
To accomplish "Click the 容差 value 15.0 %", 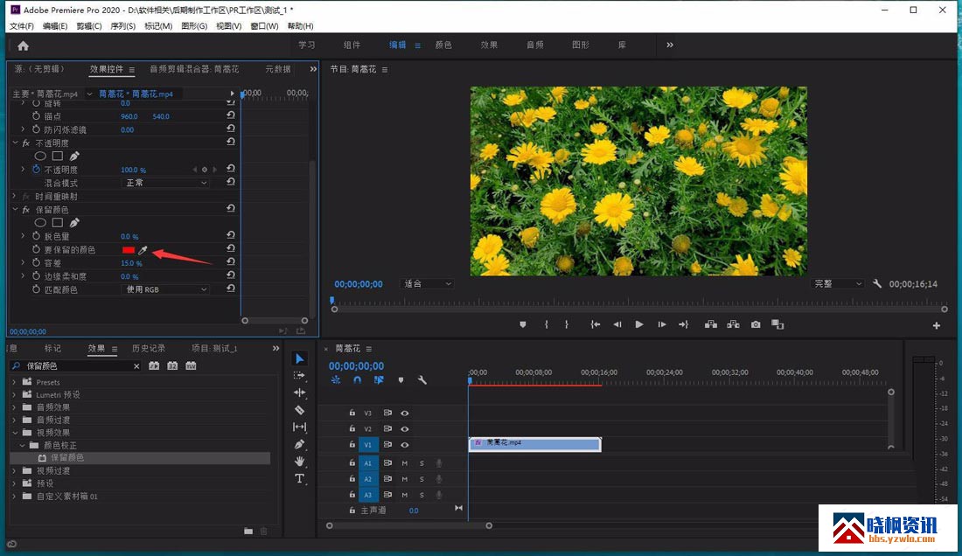I will tap(131, 263).
